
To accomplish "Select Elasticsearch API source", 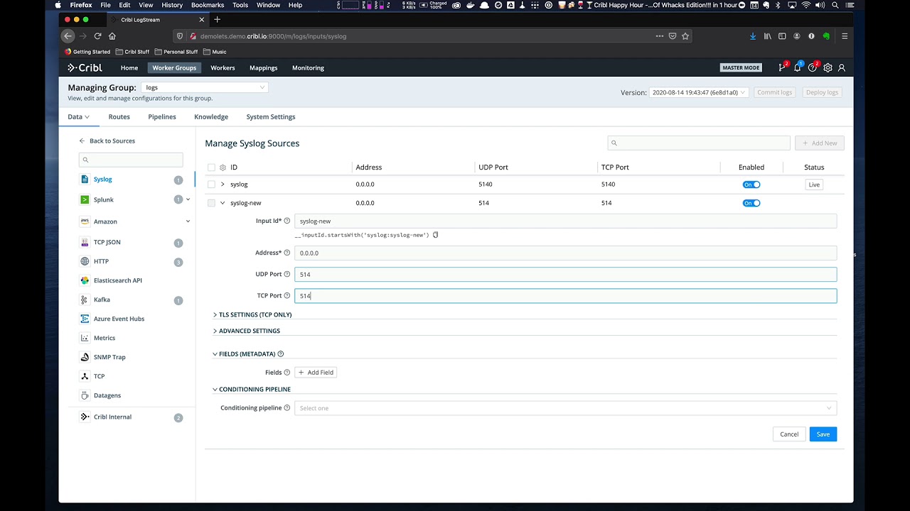I will click(118, 280).
